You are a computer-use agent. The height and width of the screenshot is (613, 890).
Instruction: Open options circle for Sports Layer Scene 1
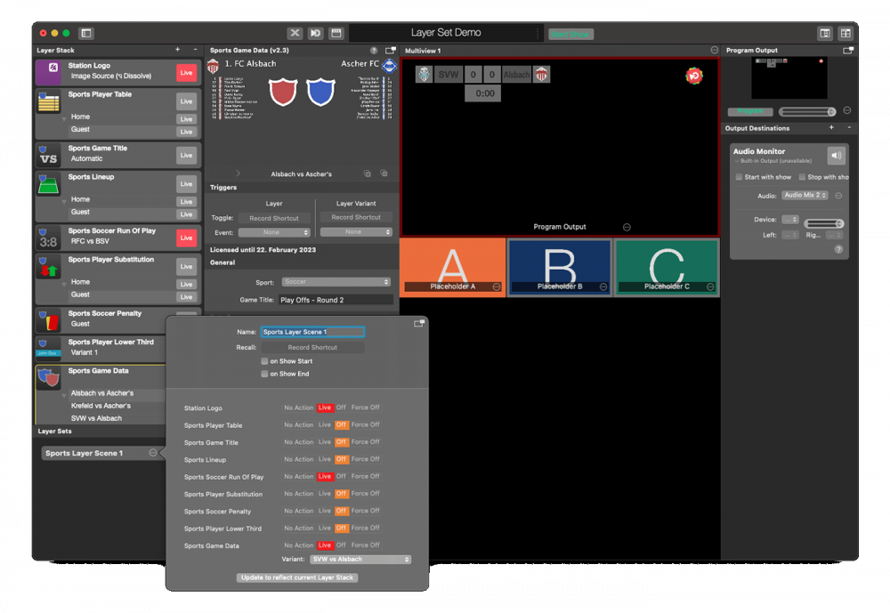click(x=153, y=453)
